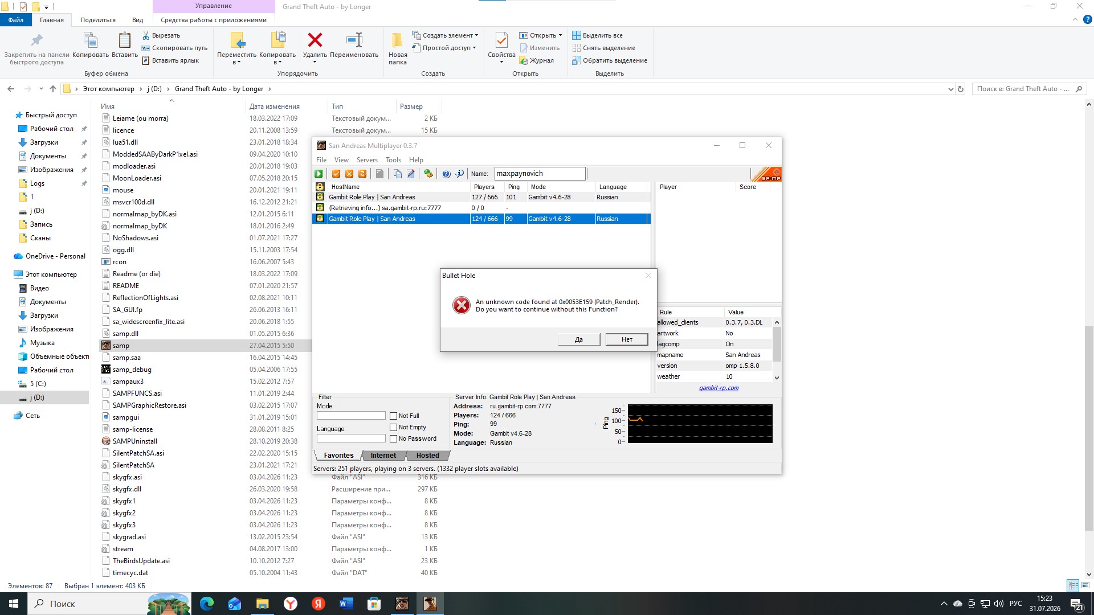Expand the Копировать в dropdown
This screenshot has width=1094, height=615.
277,59
